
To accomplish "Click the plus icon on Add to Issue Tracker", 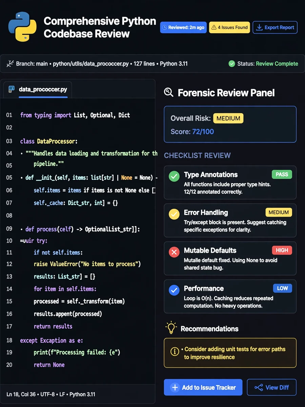I will point(175,387).
